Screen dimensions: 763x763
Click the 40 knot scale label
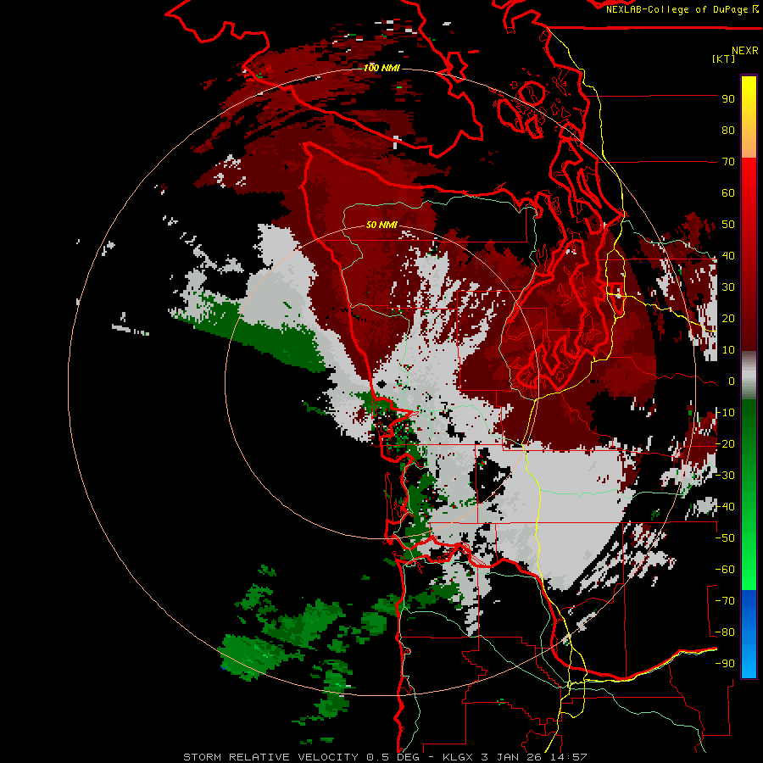pos(728,256)
